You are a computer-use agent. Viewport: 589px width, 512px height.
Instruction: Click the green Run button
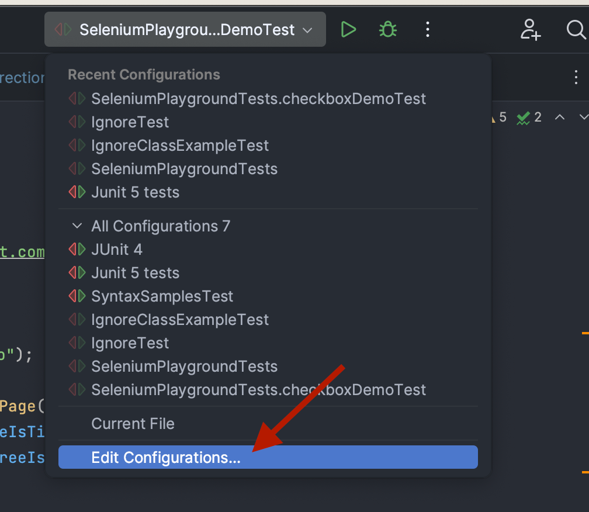point(348,29)
